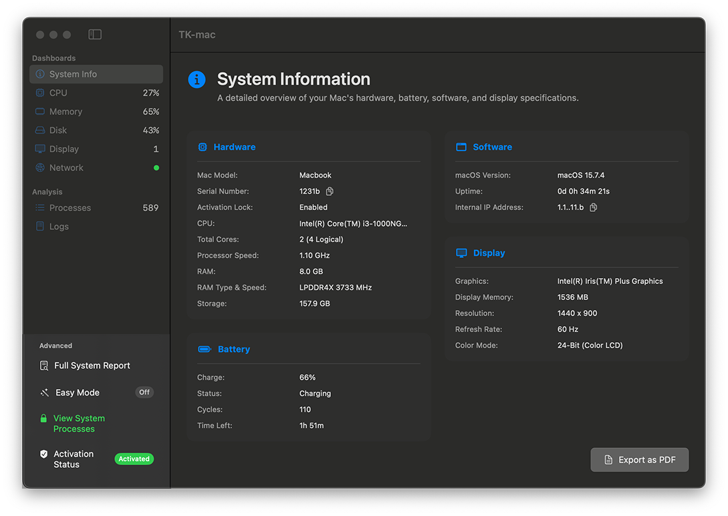Open the Network dashboard

66,167
